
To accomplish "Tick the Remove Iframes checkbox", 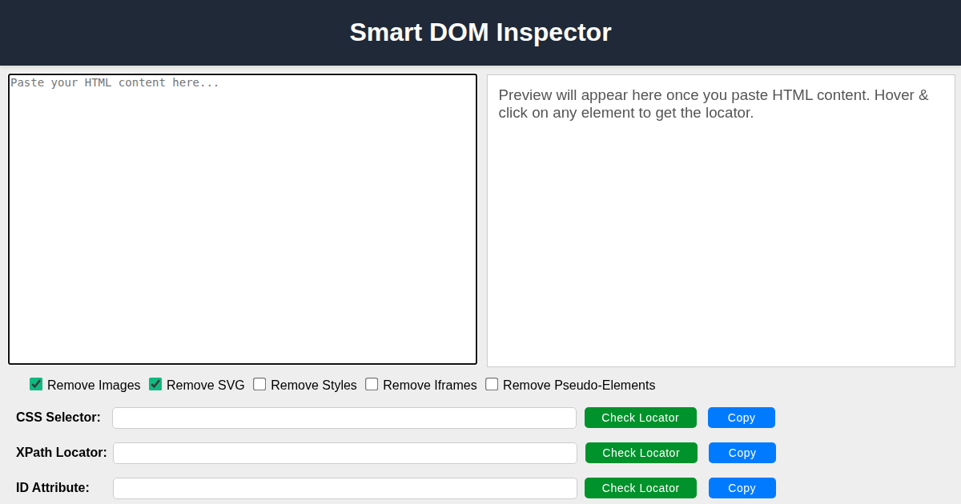I will pyautogui.click(x=372, y=384).
